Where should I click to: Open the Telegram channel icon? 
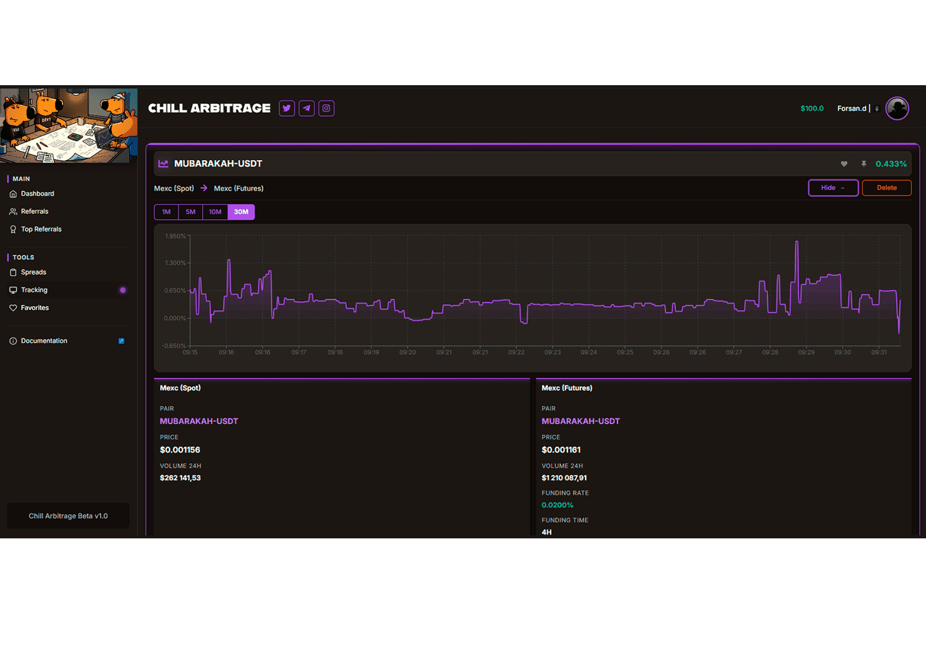[x=306, y=108]
